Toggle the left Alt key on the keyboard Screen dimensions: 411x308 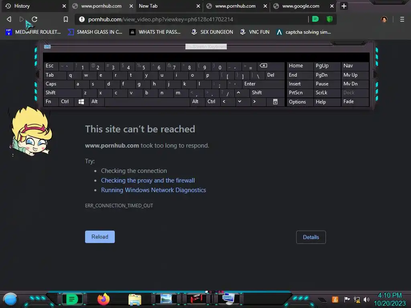[x=97, y=101]
